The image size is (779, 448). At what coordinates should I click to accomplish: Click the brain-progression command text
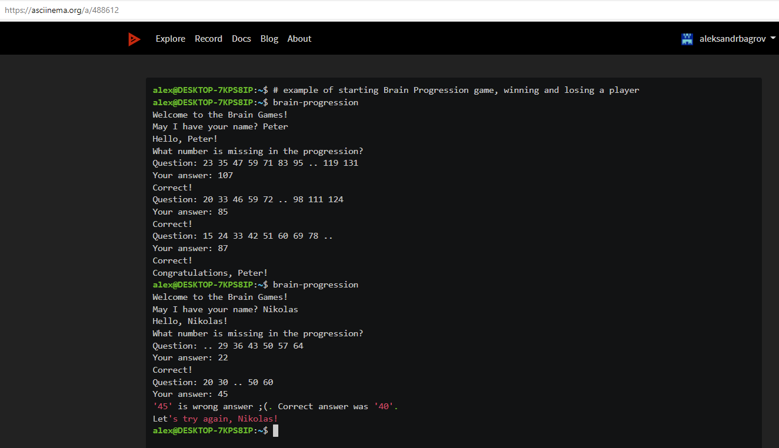coord(315,102)
